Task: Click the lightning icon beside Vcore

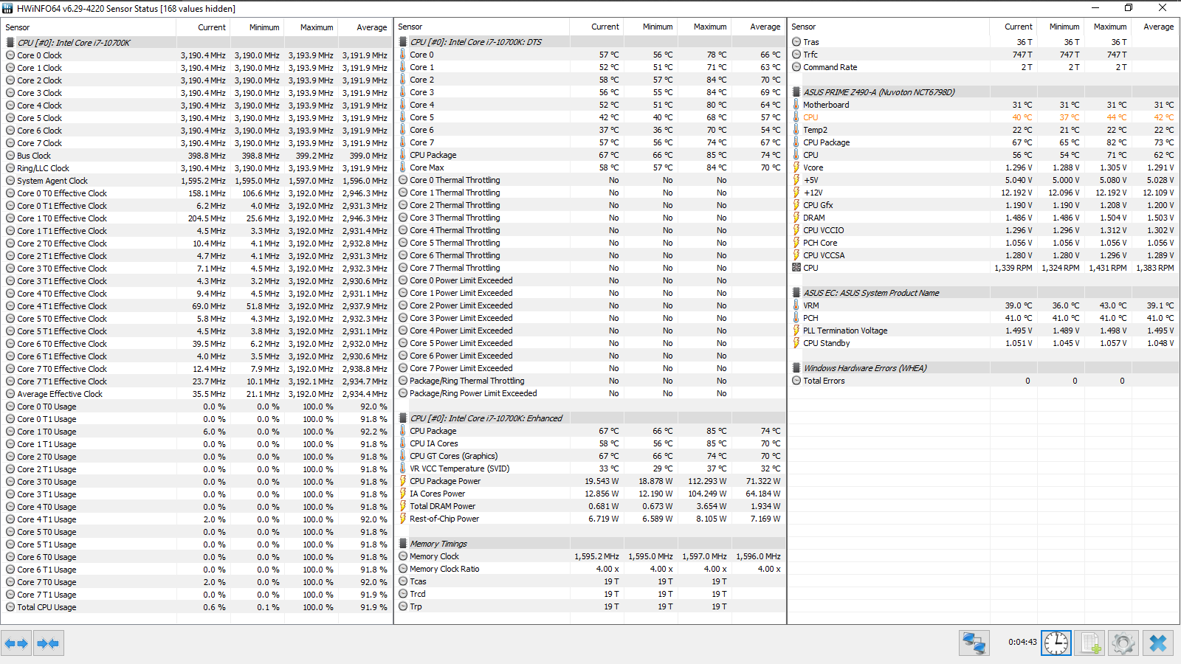Action: [x=796, y=167]
